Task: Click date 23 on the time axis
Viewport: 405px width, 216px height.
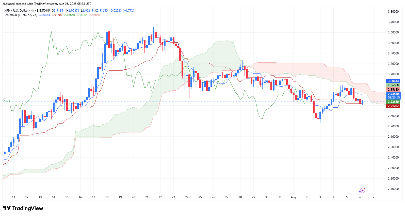Action: pos(173,197)
